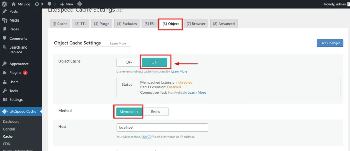
Task: Open the WordPress logo menu
Action: pyautogui.click(x=4, y=4)
